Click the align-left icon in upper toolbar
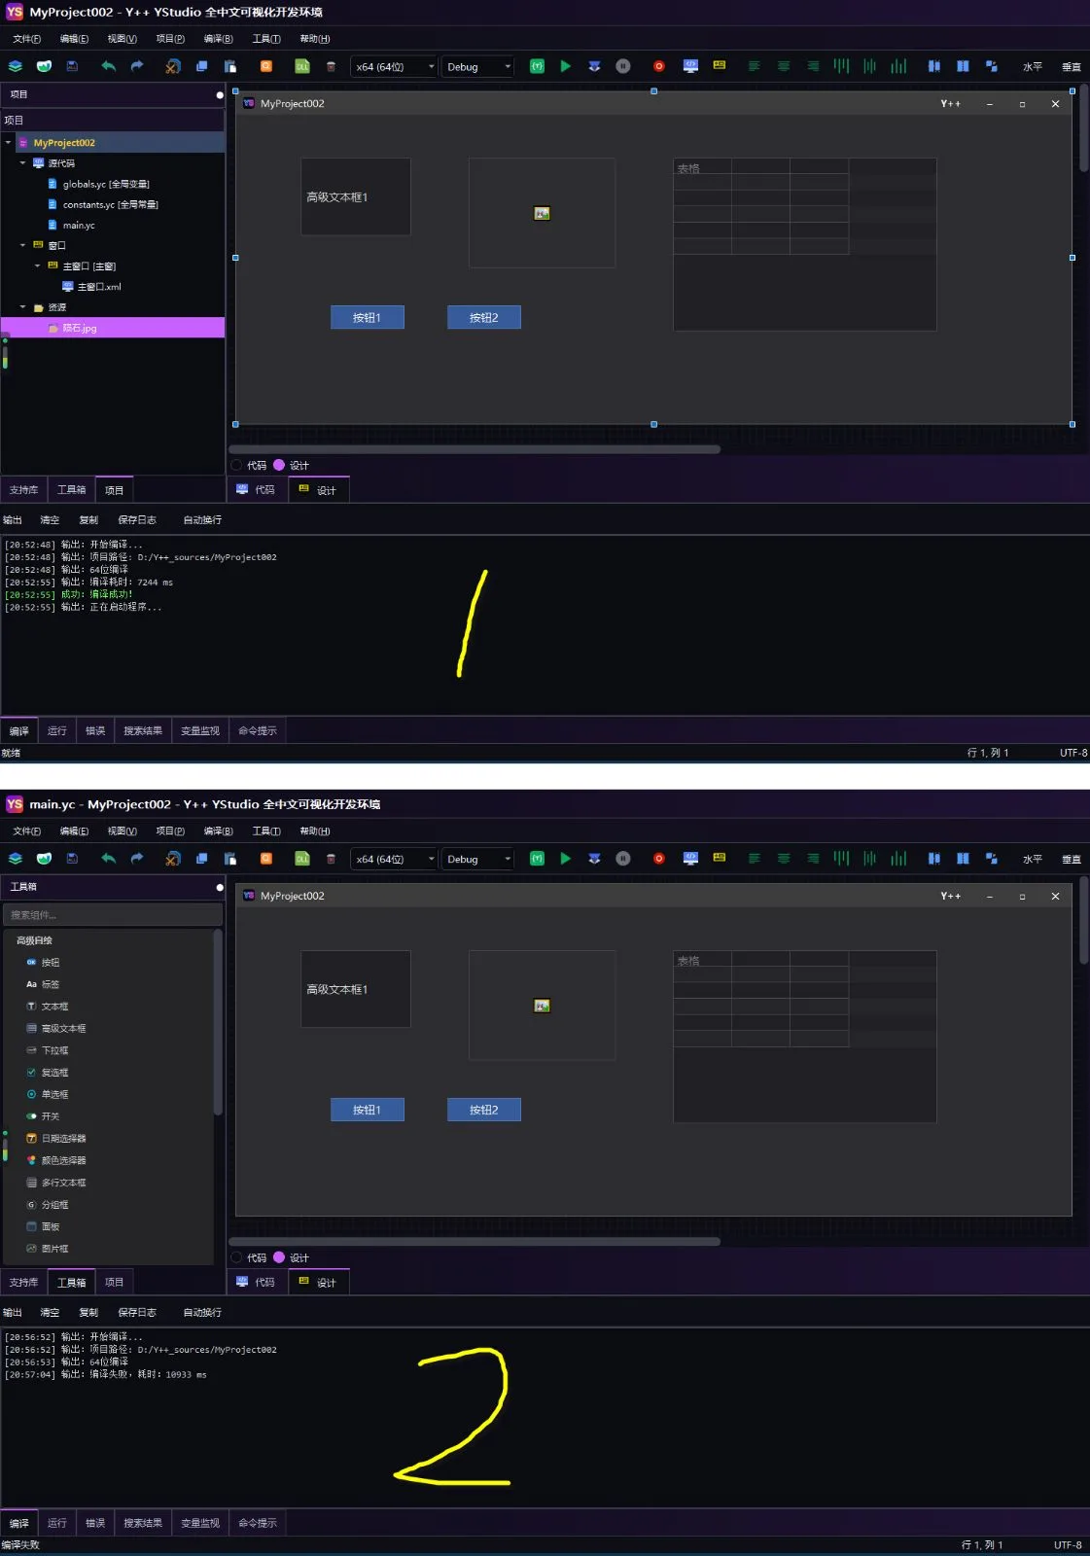This screenshot has height=1556, width=1090. click(x=754, y=66)
